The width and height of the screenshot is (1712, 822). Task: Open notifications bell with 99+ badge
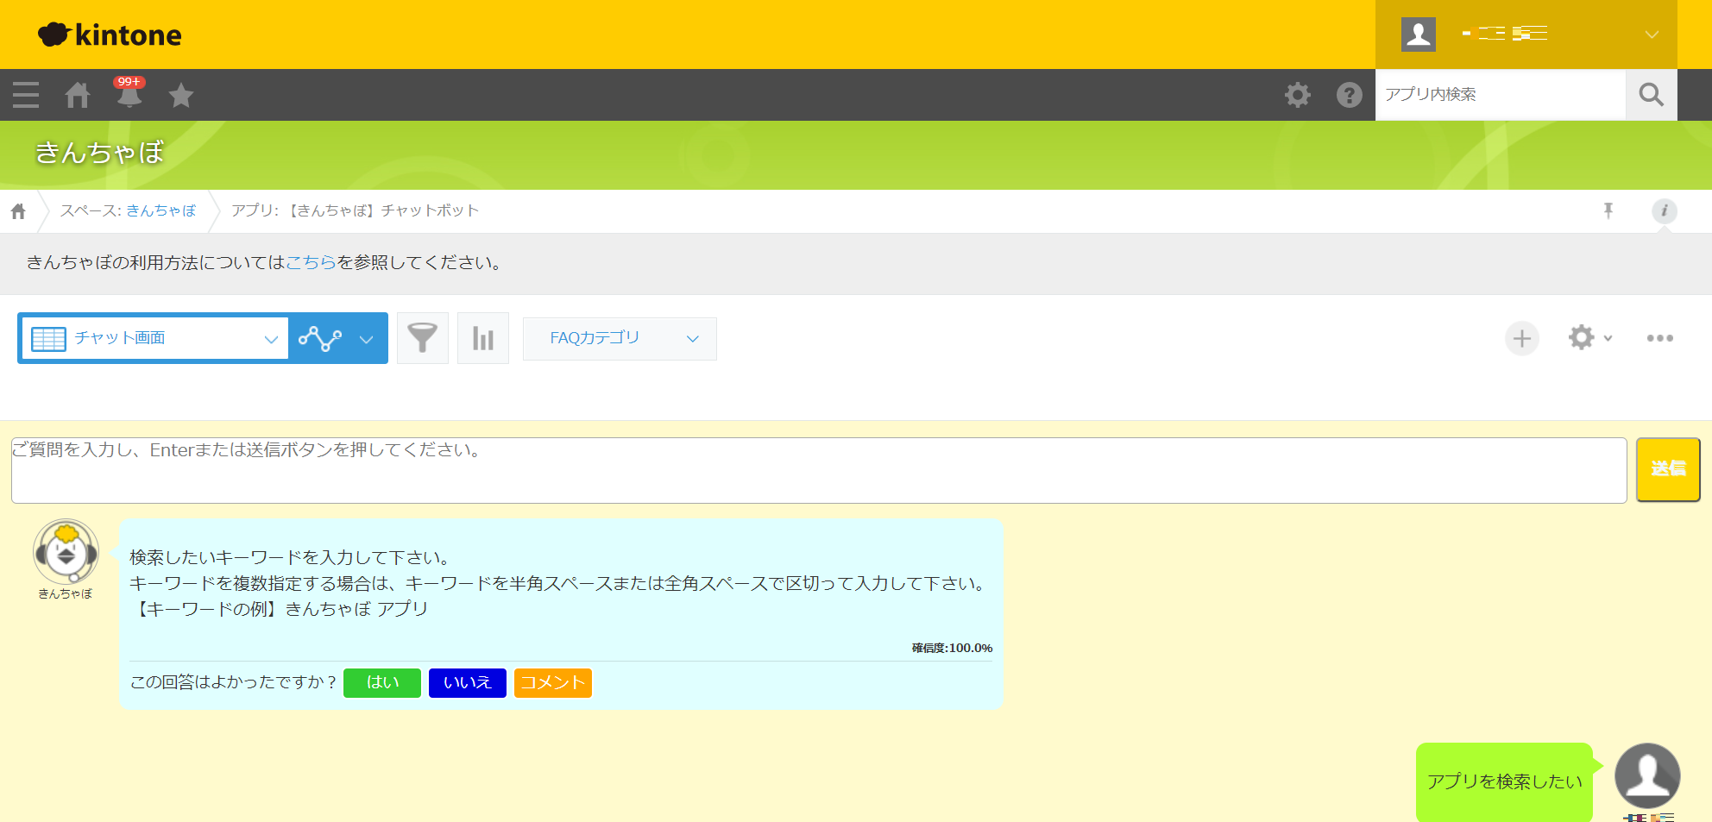coord(129,94)
